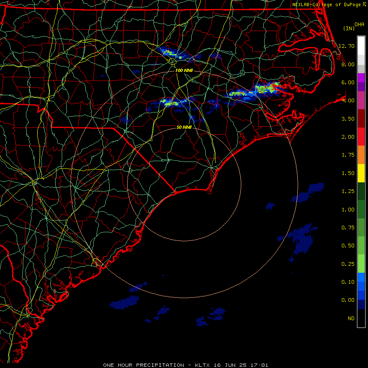Viewport: 368px width, 368px height.
Task: Select the 8.00 legend value
Action: (348, 64)
